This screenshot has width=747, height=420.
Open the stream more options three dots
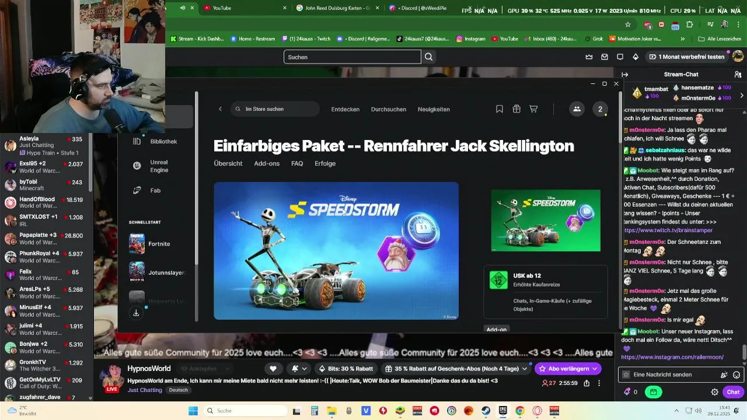(x=599, y=383)
